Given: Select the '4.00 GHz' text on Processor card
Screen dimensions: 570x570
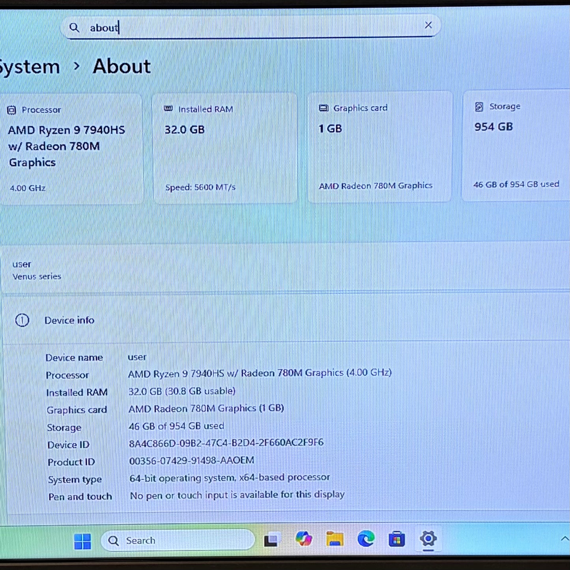Looking at the screenshot, I should coord(28,188).
